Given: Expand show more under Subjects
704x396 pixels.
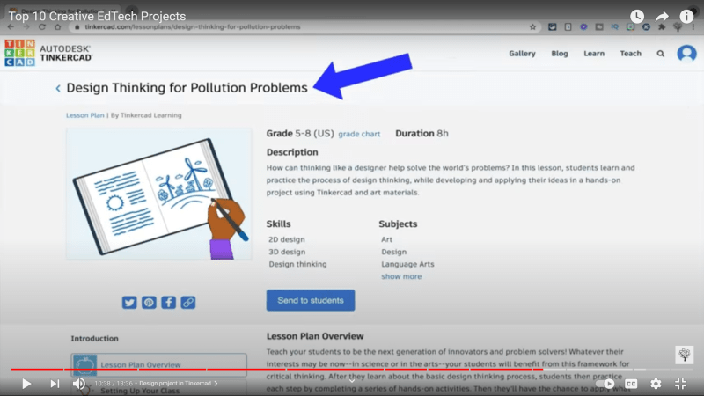Looking at the screenshot, I should [400, 276].
